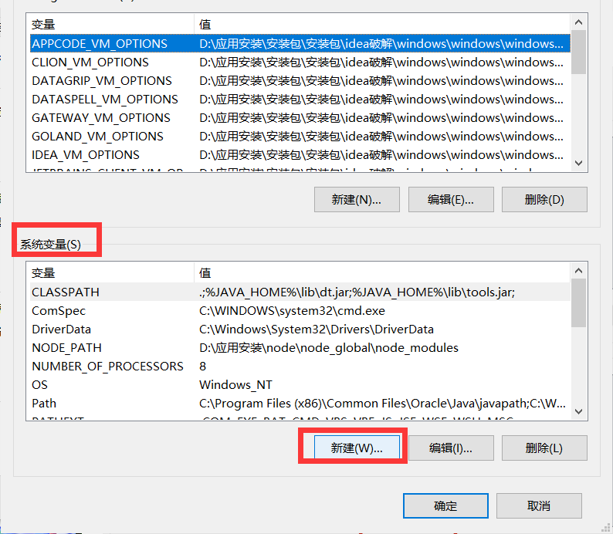The width and height of the screenshot is (613, 534).
Task: Select the IDEA_VM_OPTIONS variable row
Action: tap(300, 155)
